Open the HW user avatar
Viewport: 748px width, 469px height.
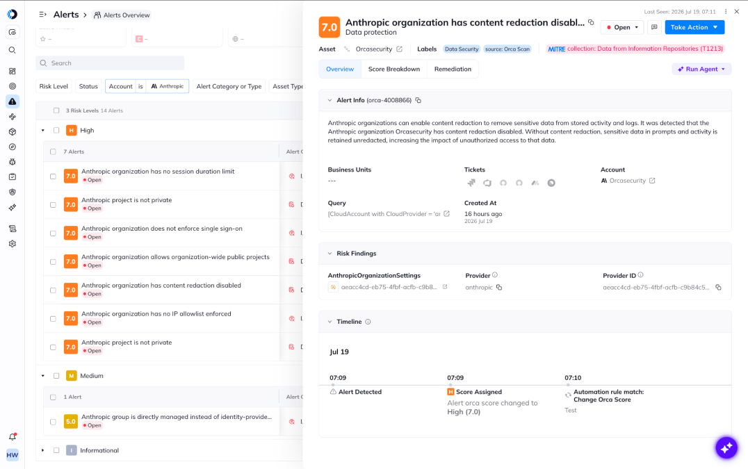click(x=13, y=454)
